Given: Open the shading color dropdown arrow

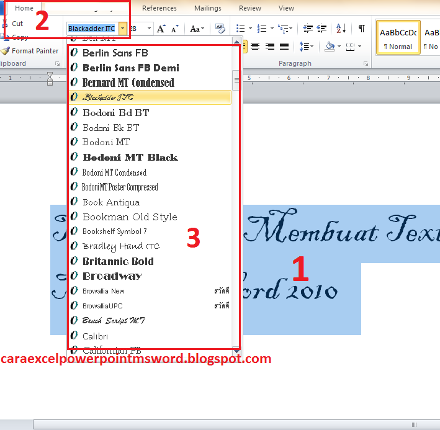Looking at the screenshot, I should (x=339, y=47).
